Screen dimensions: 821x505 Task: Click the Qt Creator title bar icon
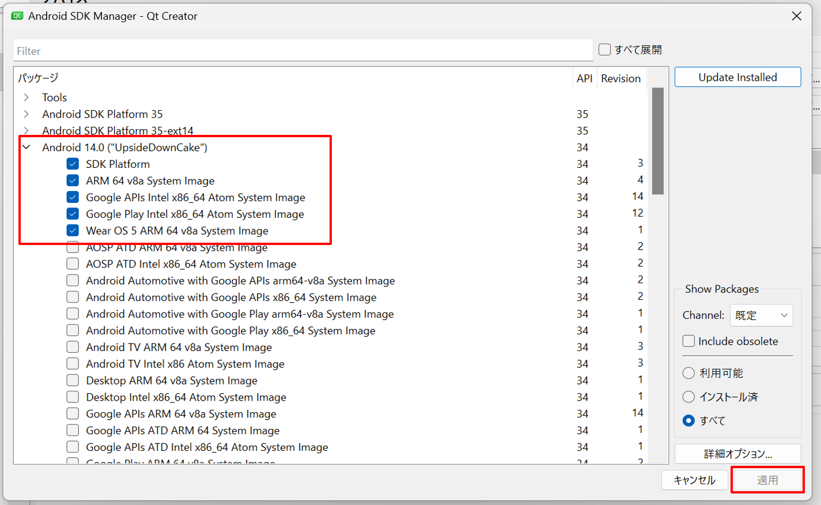(17, 16)
